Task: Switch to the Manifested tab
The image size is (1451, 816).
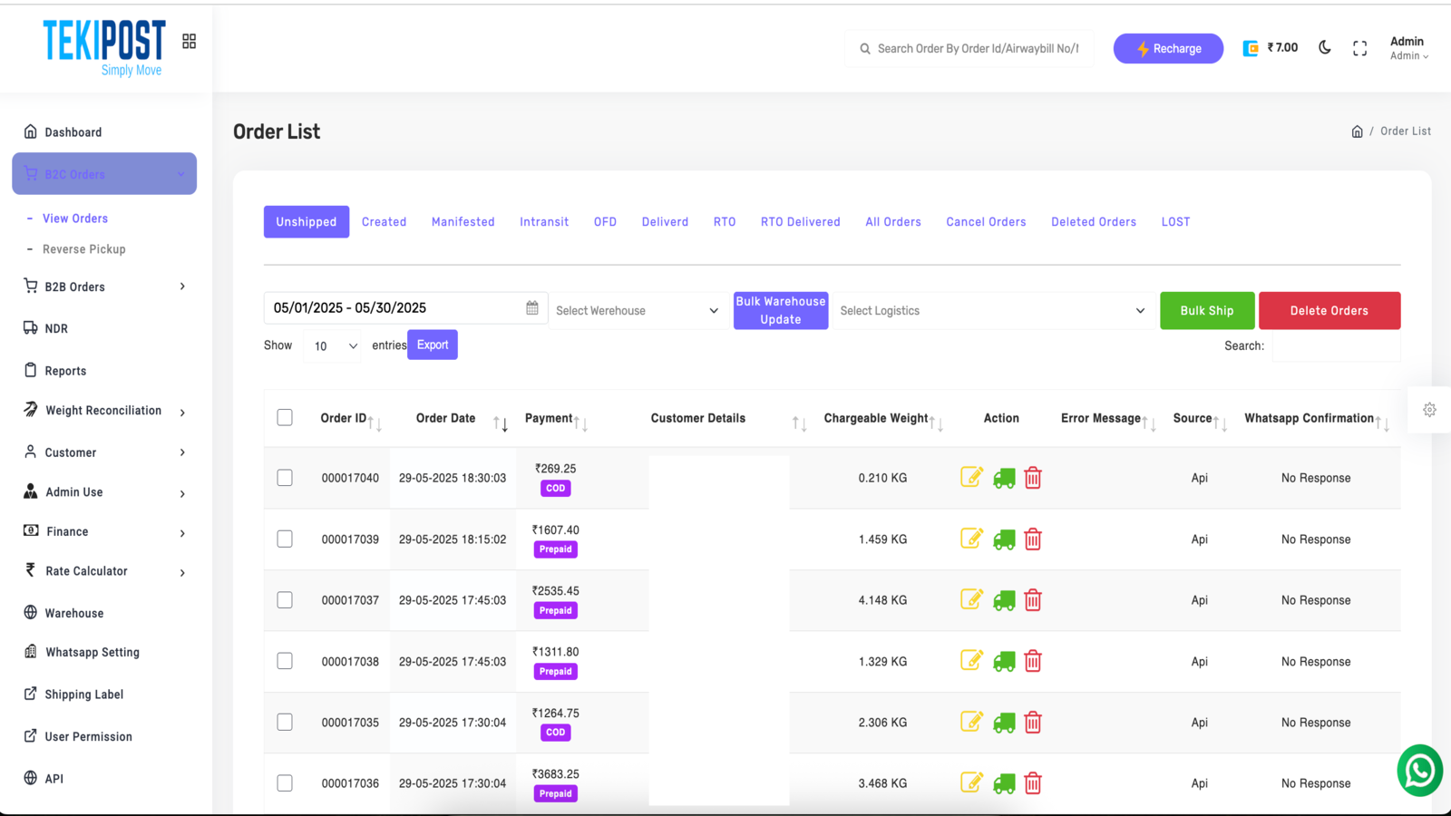Action: click(x=463, y=222)
